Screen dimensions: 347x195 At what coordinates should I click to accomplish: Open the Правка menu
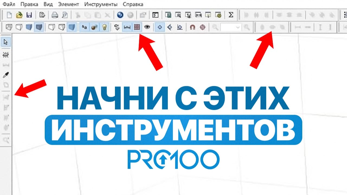29,4
